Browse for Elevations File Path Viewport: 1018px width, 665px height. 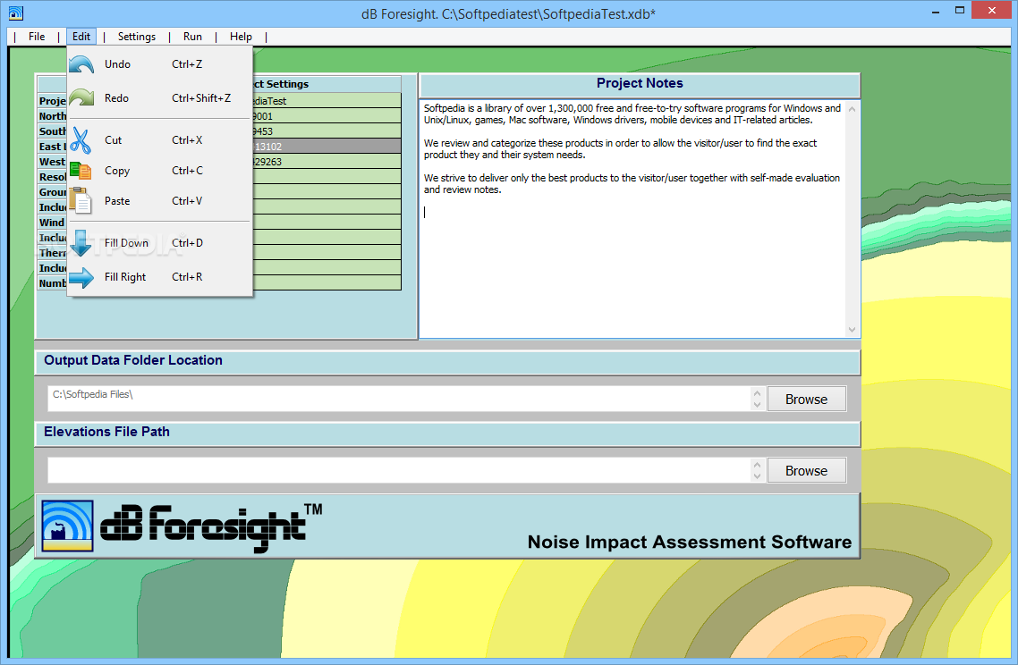(x=806, y=470)
